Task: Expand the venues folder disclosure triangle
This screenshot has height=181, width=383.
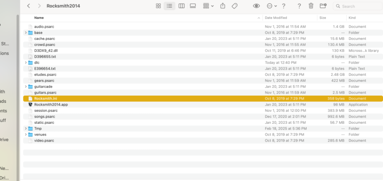Action: coord(26,135)
